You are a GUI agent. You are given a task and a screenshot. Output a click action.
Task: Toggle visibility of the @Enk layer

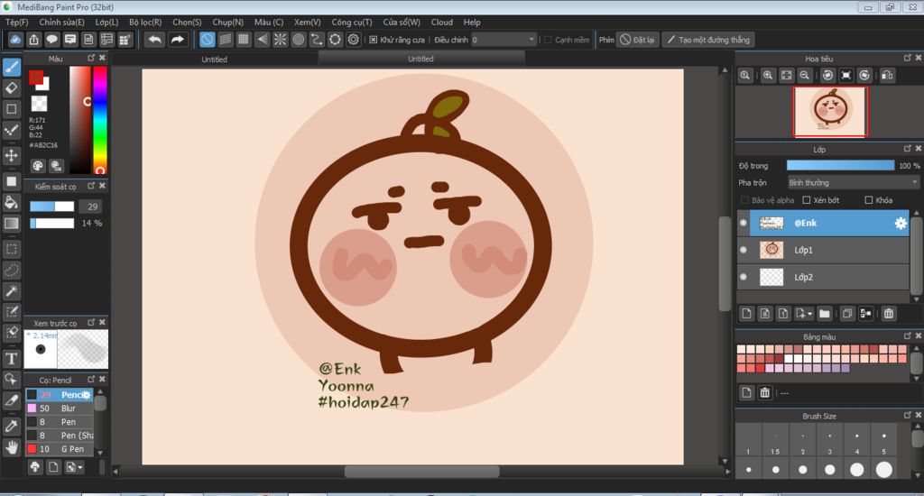[744, 224]
